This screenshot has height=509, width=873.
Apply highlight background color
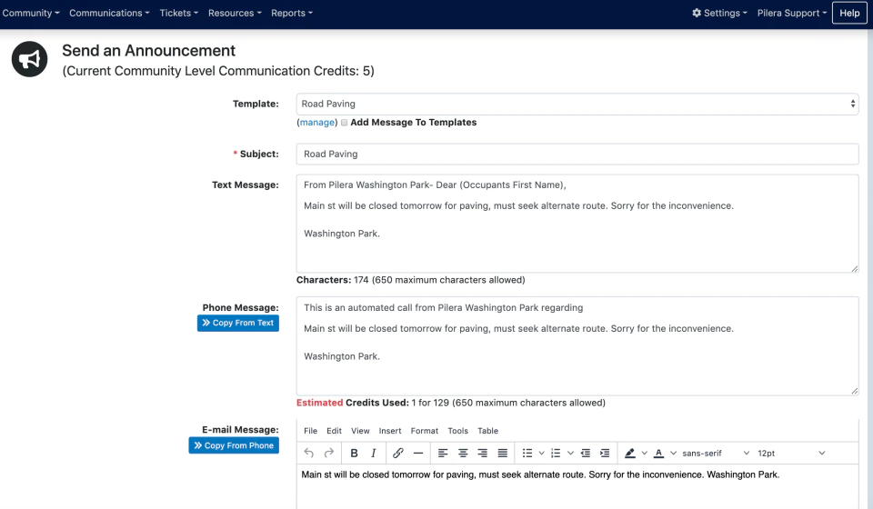[x=629, y=454]
